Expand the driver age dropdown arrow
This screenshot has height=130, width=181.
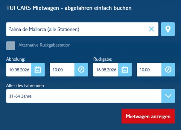[168, 96]
